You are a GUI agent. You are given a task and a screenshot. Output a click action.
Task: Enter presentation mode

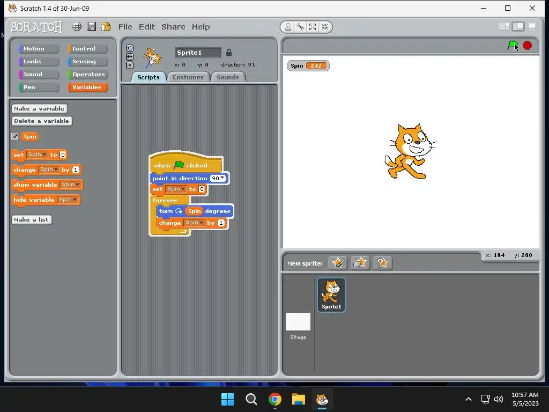click(x=532, y=27)
